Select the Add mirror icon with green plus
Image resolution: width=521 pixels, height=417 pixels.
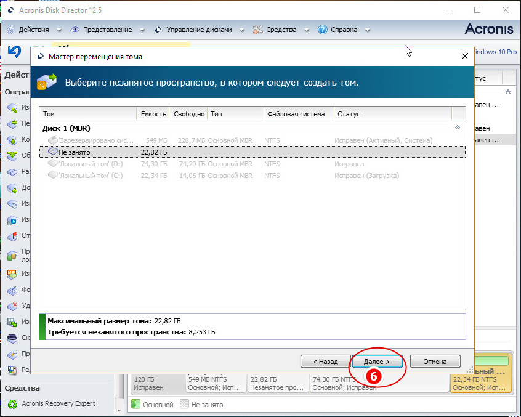(12, 188)
